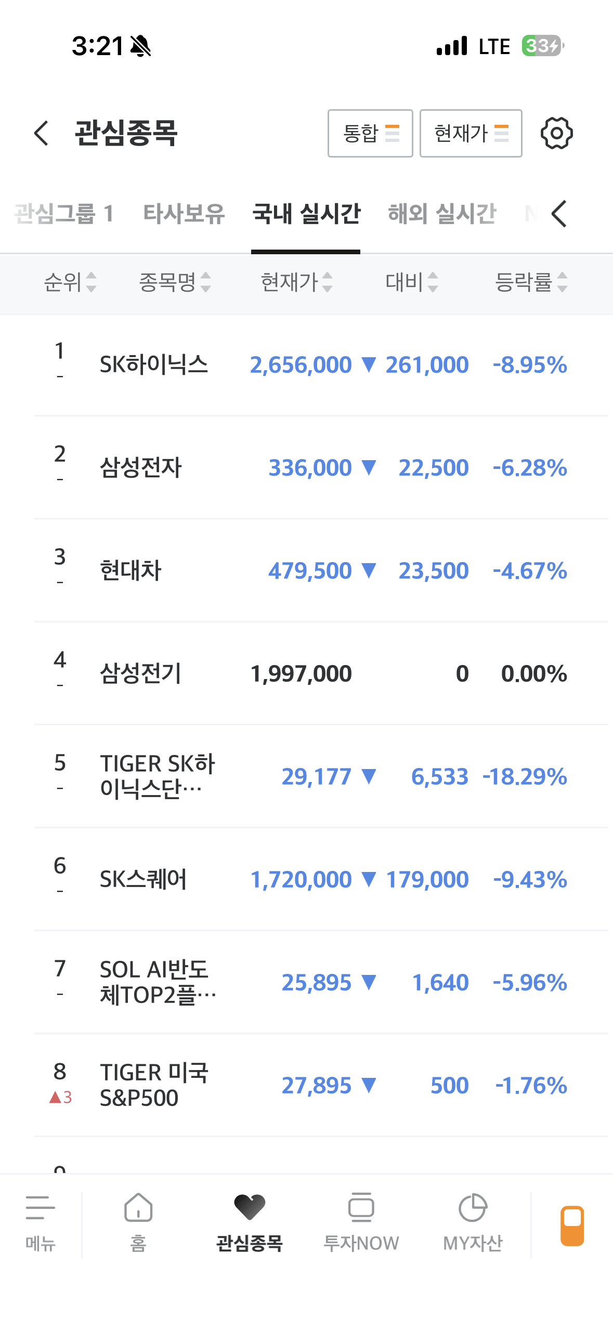Tap the 관심종목 heart icon
The width and height of the screenshot is (613, 1329).
click(x=250, y=1207)
